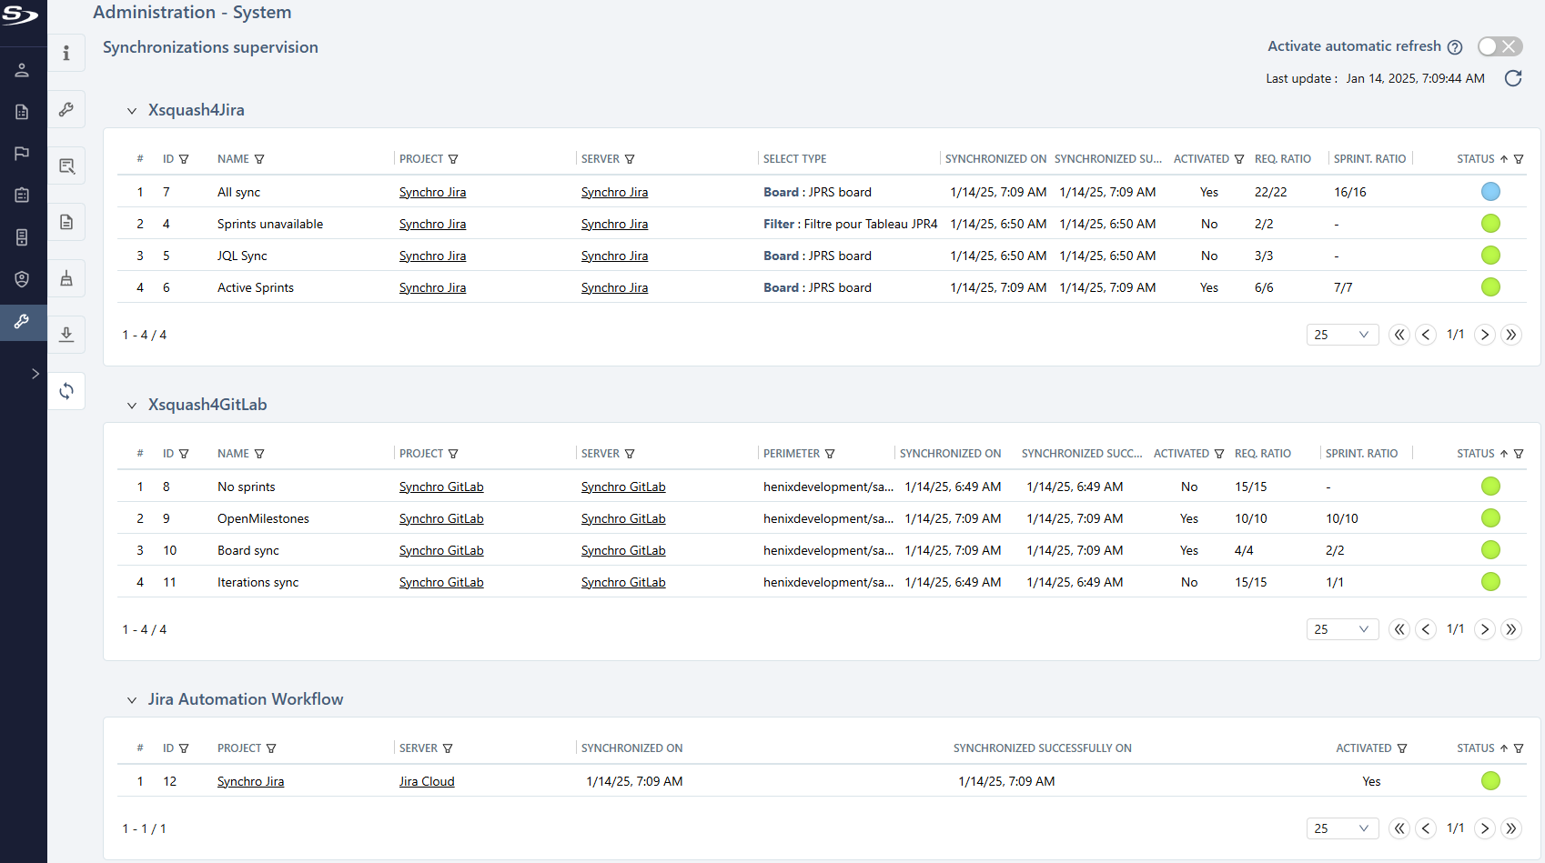Click the synchronization refresh icon in the side panel
The image size is (1545, 863).
click(x=66, y=390)
